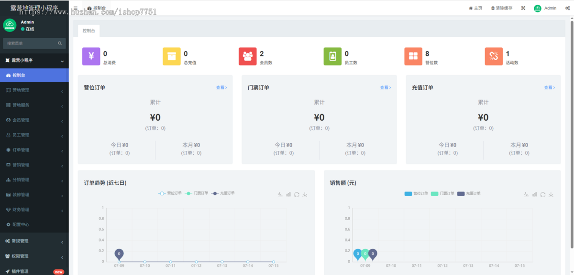574x275 pixels.
Task: Click the orange 活动数 link icon
Action: [x=494, y=56]
